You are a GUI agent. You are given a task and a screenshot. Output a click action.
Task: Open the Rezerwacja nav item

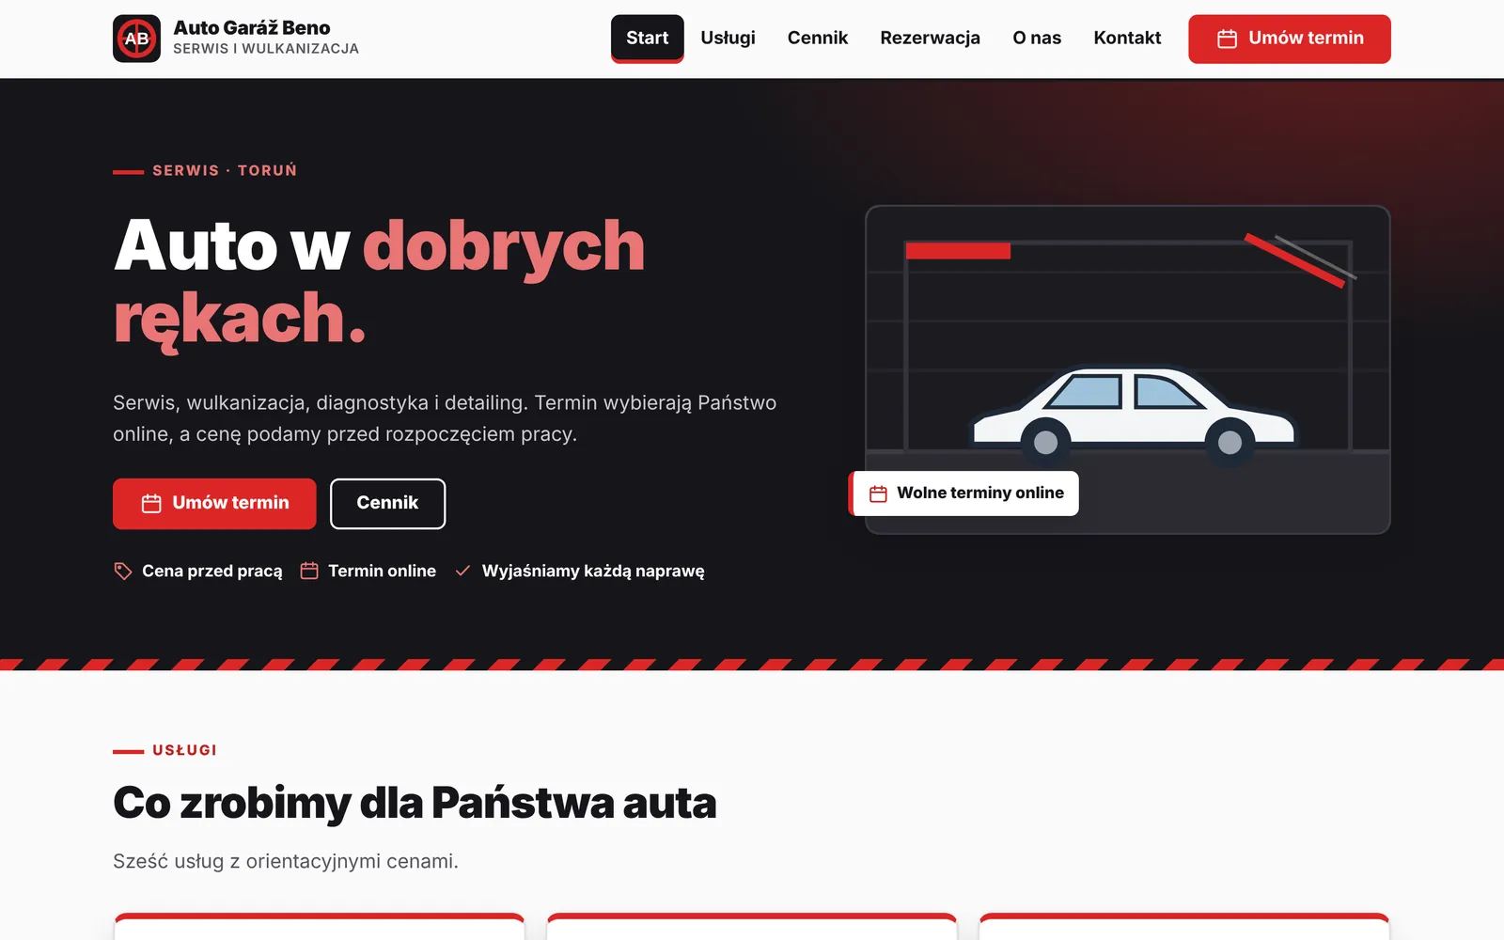coord(930,39)
